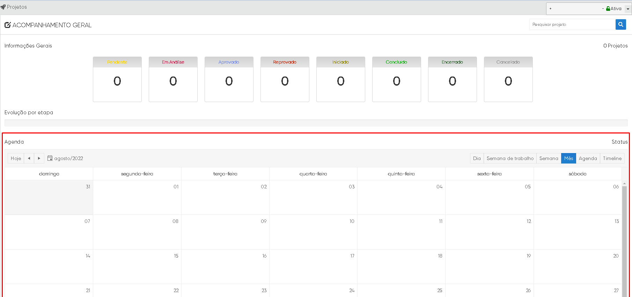632x297 pixels.
Task: Switch calendar to Semana view
Action: pos(549,158)
